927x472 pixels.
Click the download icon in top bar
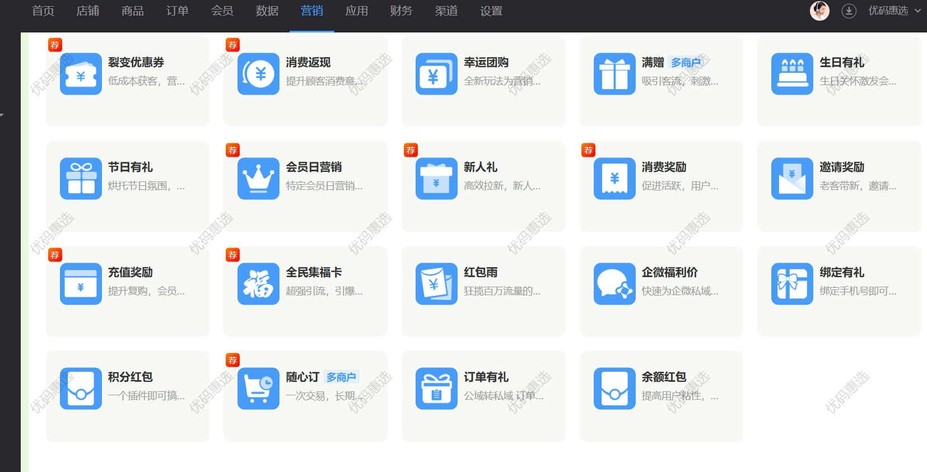tap(849, 11)
